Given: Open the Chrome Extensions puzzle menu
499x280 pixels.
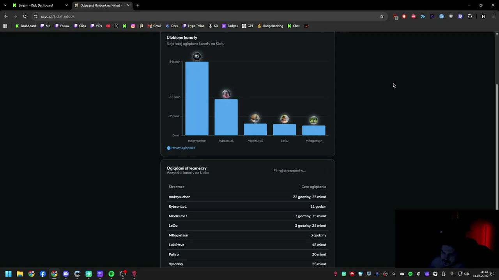Looking at the screenshot, I should (470, 16).
